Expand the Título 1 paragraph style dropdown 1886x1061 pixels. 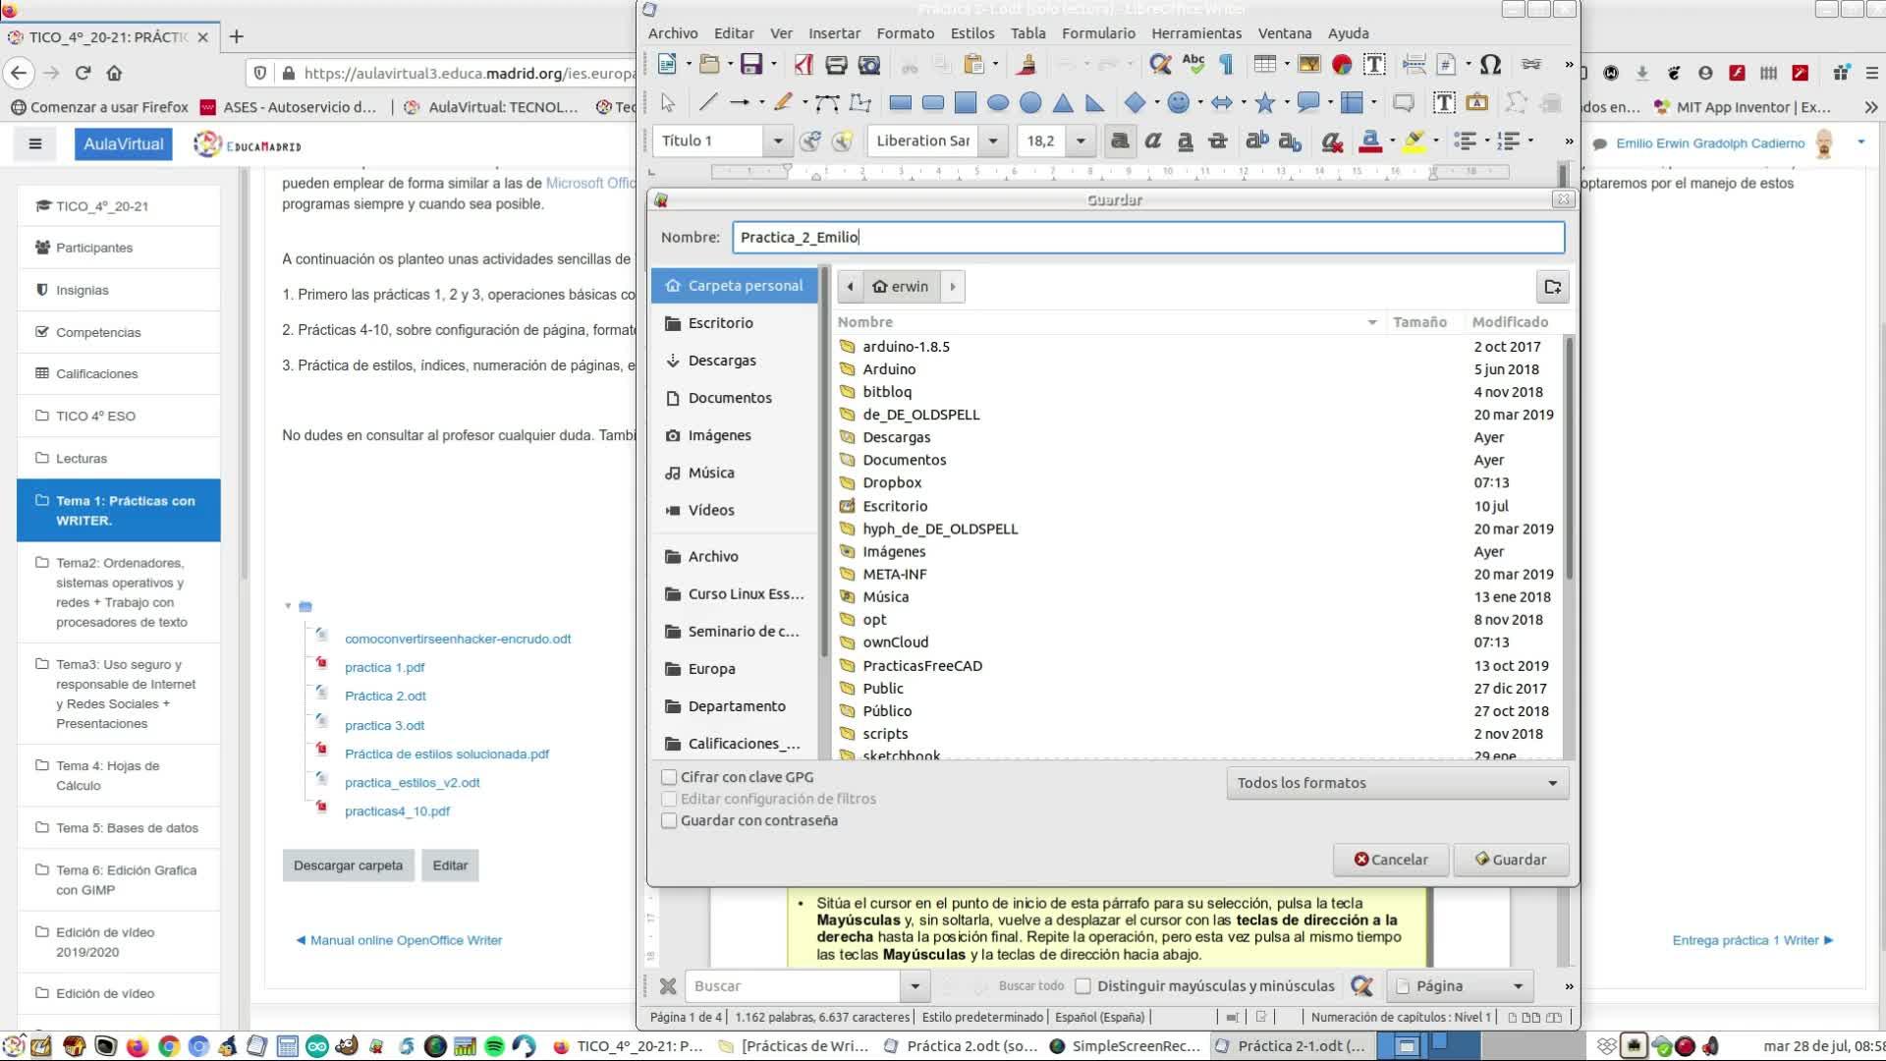click(x=778, y=141)
